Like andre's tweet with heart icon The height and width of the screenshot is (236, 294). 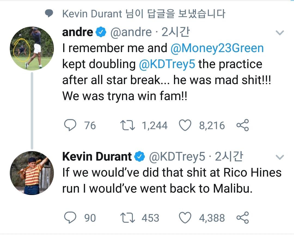point(185,125)
